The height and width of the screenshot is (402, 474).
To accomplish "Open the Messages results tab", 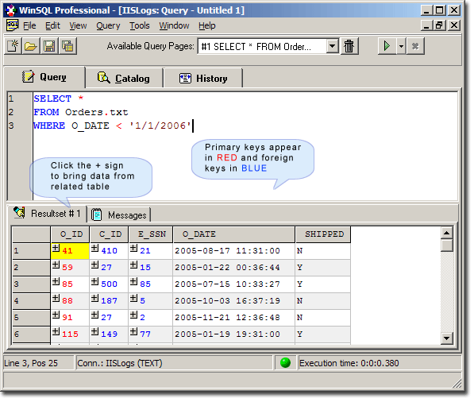I will click(120, 215).
